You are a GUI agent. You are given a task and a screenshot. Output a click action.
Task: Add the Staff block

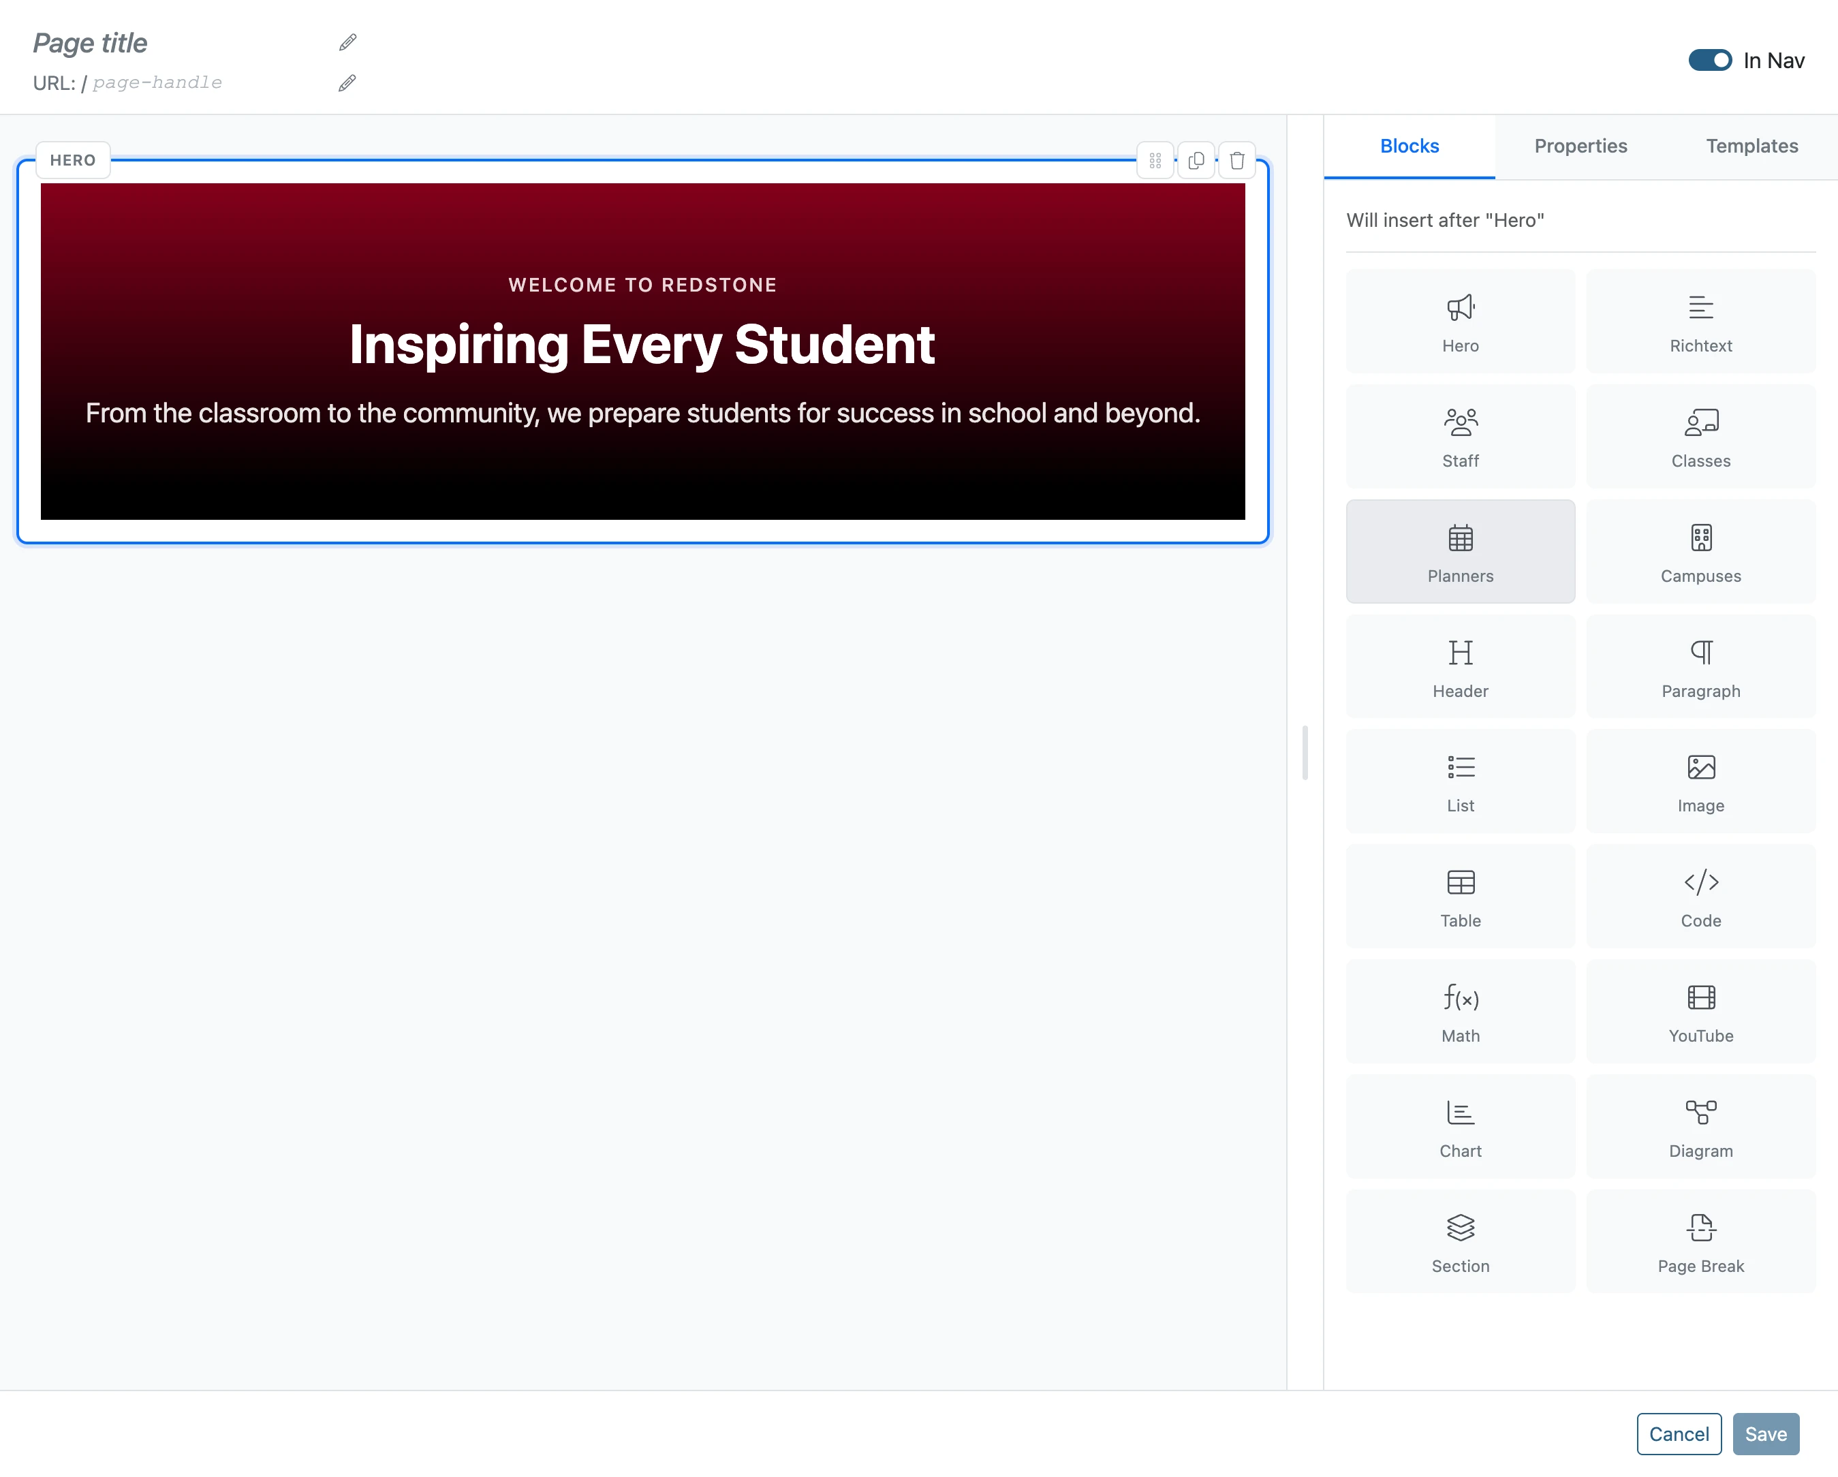click(1461, 437)
